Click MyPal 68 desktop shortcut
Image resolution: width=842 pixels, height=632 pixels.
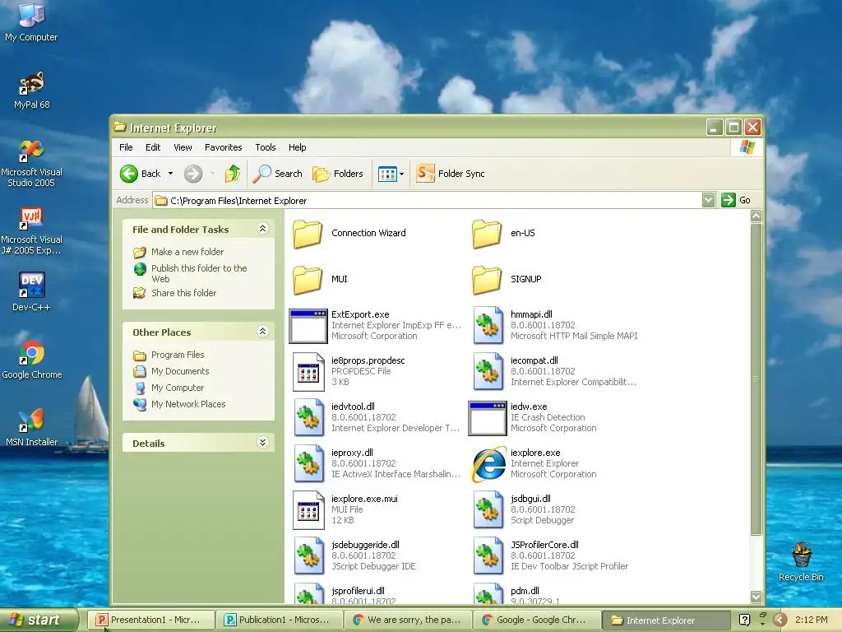click(32, 91)
